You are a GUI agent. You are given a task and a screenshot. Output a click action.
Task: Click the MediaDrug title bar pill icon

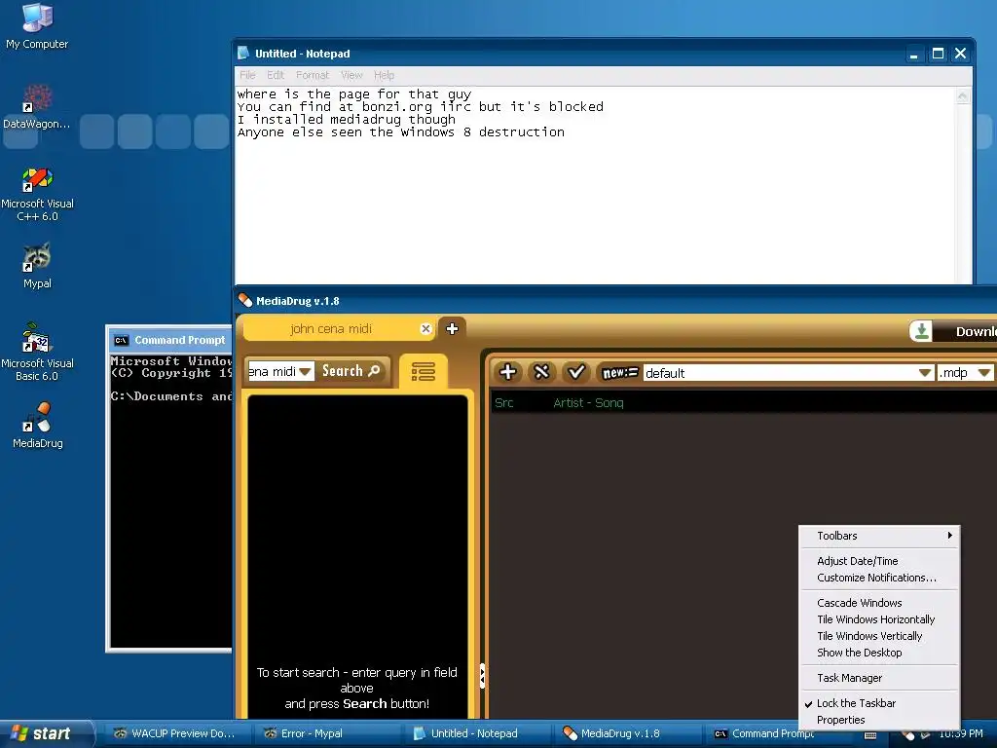(x=244, y=300)
